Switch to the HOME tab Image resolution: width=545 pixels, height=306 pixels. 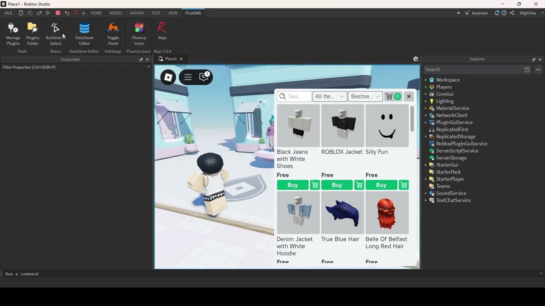pos(96,13)
